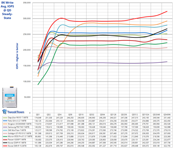174x159 pixels.
Task: Click the Micron QD1 value 89,983
Action: click(38, 137)
